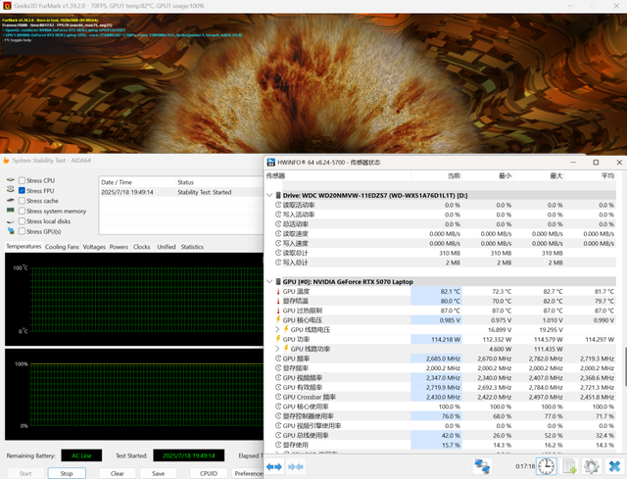Open HWiNFO sensor settings gear icon
This screenshot has width=627, height=479.
(592, 466)
